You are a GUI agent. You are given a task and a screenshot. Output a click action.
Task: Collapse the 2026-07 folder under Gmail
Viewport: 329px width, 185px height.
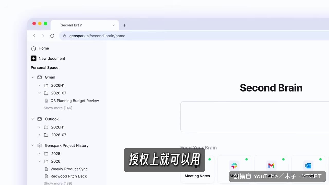[x=39, y=93]
